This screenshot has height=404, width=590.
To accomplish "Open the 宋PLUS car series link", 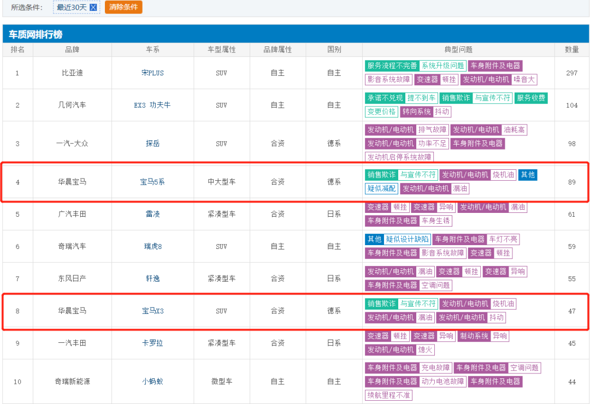I will pyautogui.click(x=152, y=73).
